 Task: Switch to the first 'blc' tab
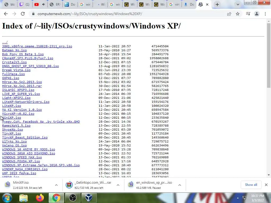[10, 4]
